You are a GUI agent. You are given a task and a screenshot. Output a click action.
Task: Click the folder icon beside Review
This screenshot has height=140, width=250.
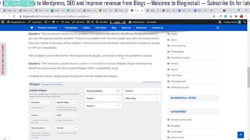pyautogui.click(x=168, y=63)
